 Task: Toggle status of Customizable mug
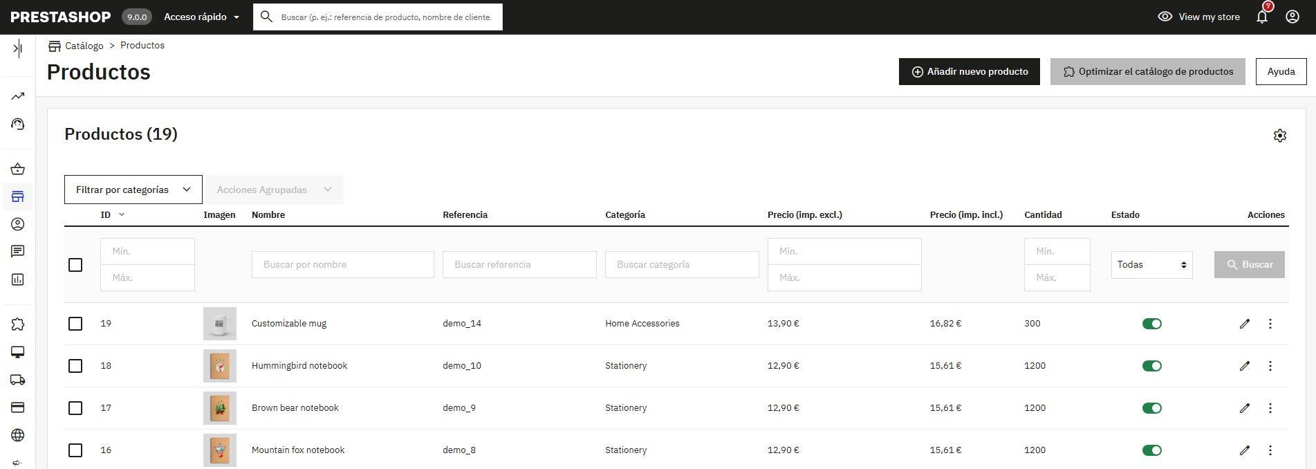tap(1151, 324)
